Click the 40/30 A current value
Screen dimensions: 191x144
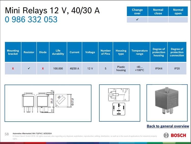tap(74, 68)
